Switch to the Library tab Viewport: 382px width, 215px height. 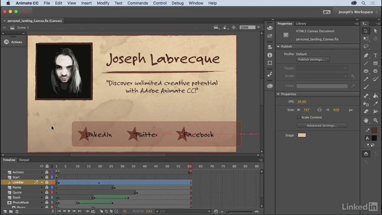[301, 23]
